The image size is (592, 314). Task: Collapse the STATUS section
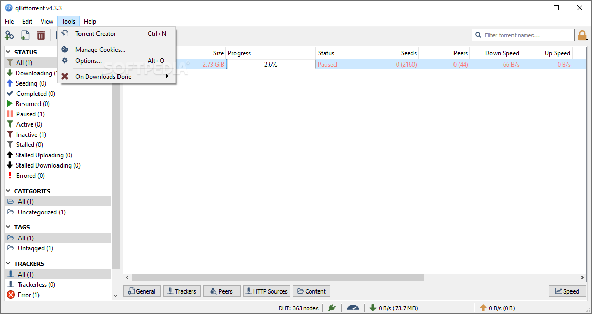click(9, 52)
